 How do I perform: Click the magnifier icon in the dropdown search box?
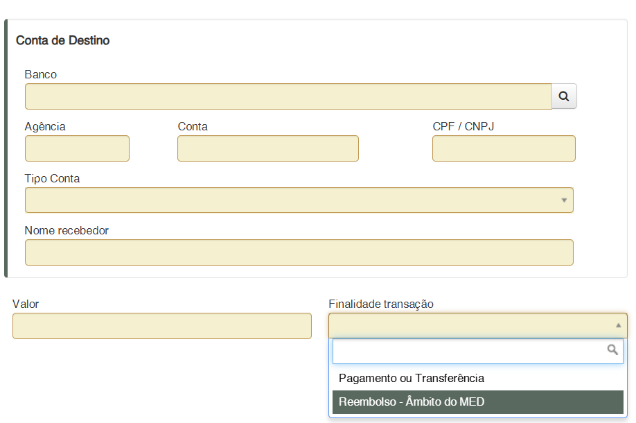click(x=612, y=350)
